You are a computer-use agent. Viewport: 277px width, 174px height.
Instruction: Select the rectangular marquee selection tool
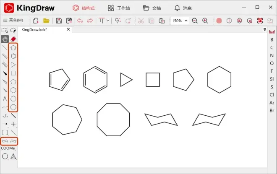coord(5,30)
